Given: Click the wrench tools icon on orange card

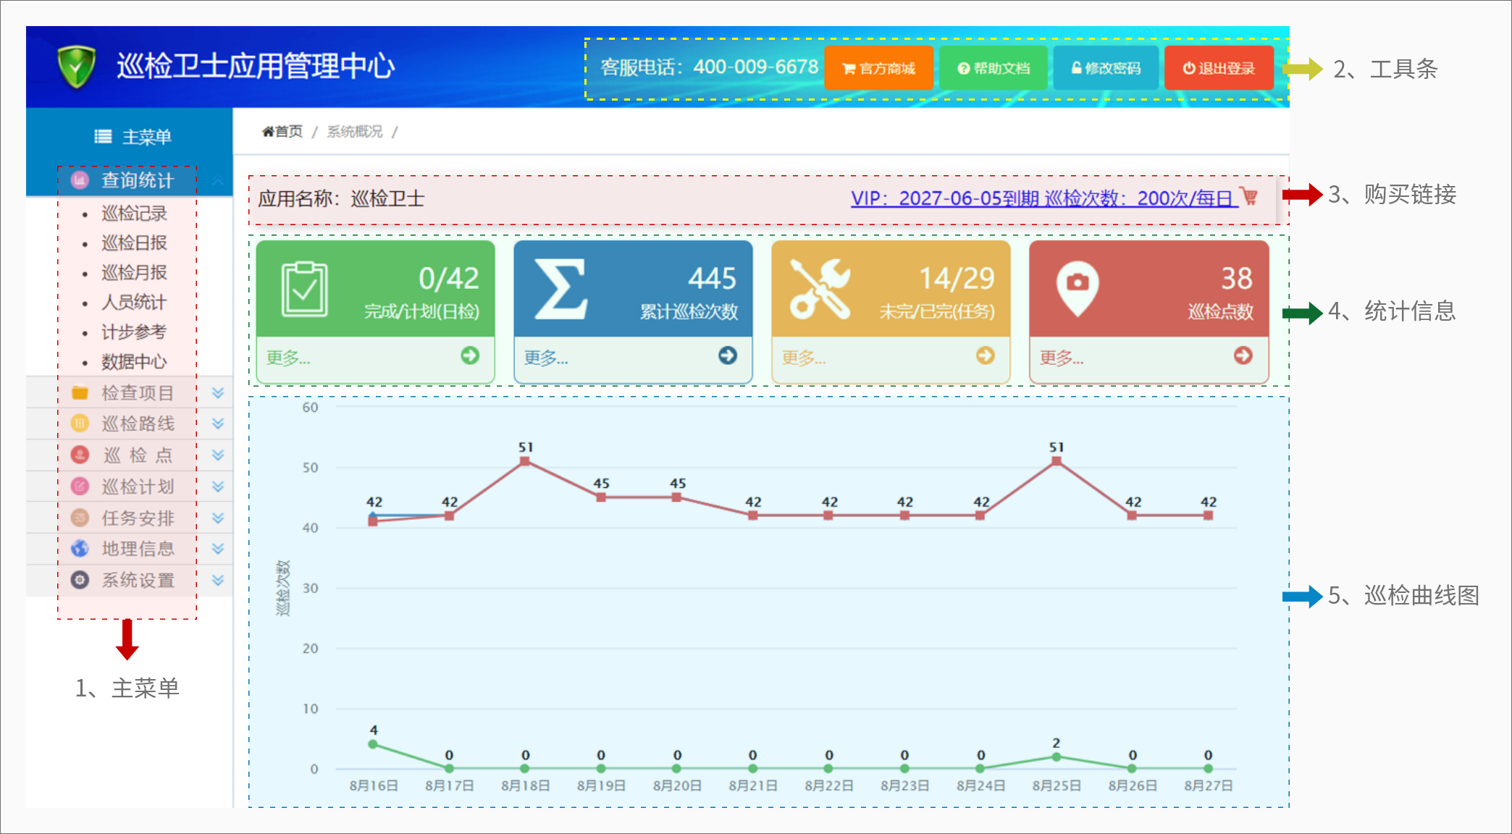Looking at the screenshot, I should pyautogui.click(x=820, y=289).
